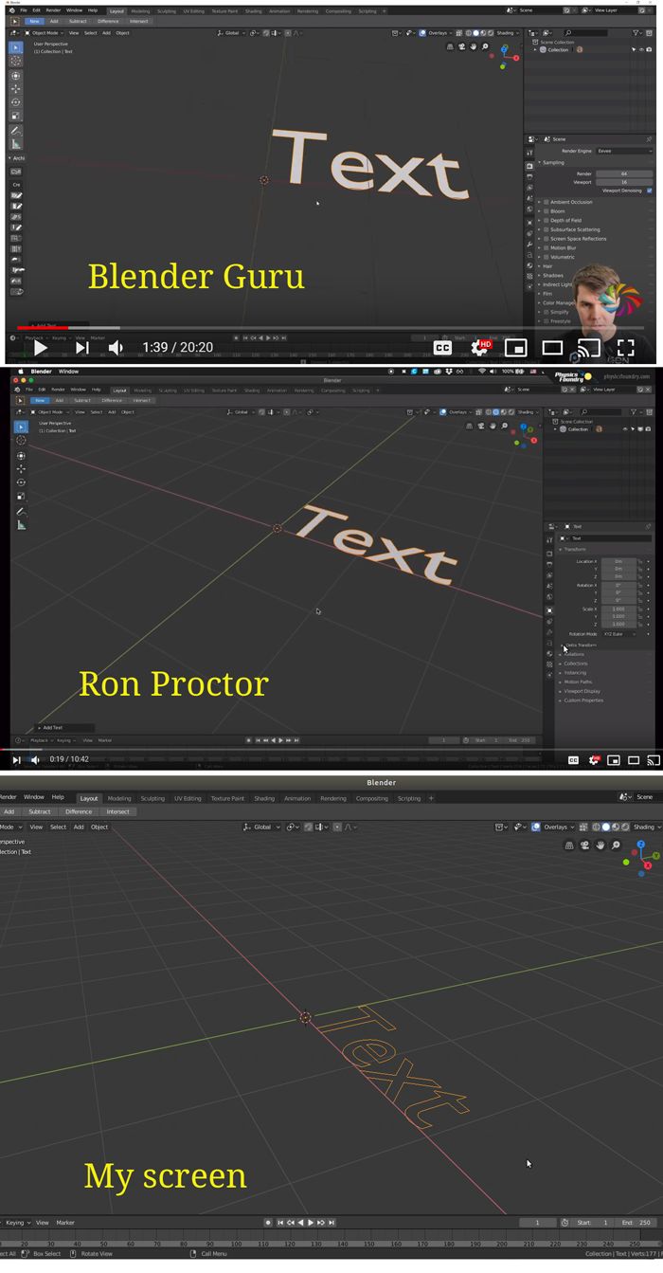Open UV Editing tab in bottom Blender window

188,798
